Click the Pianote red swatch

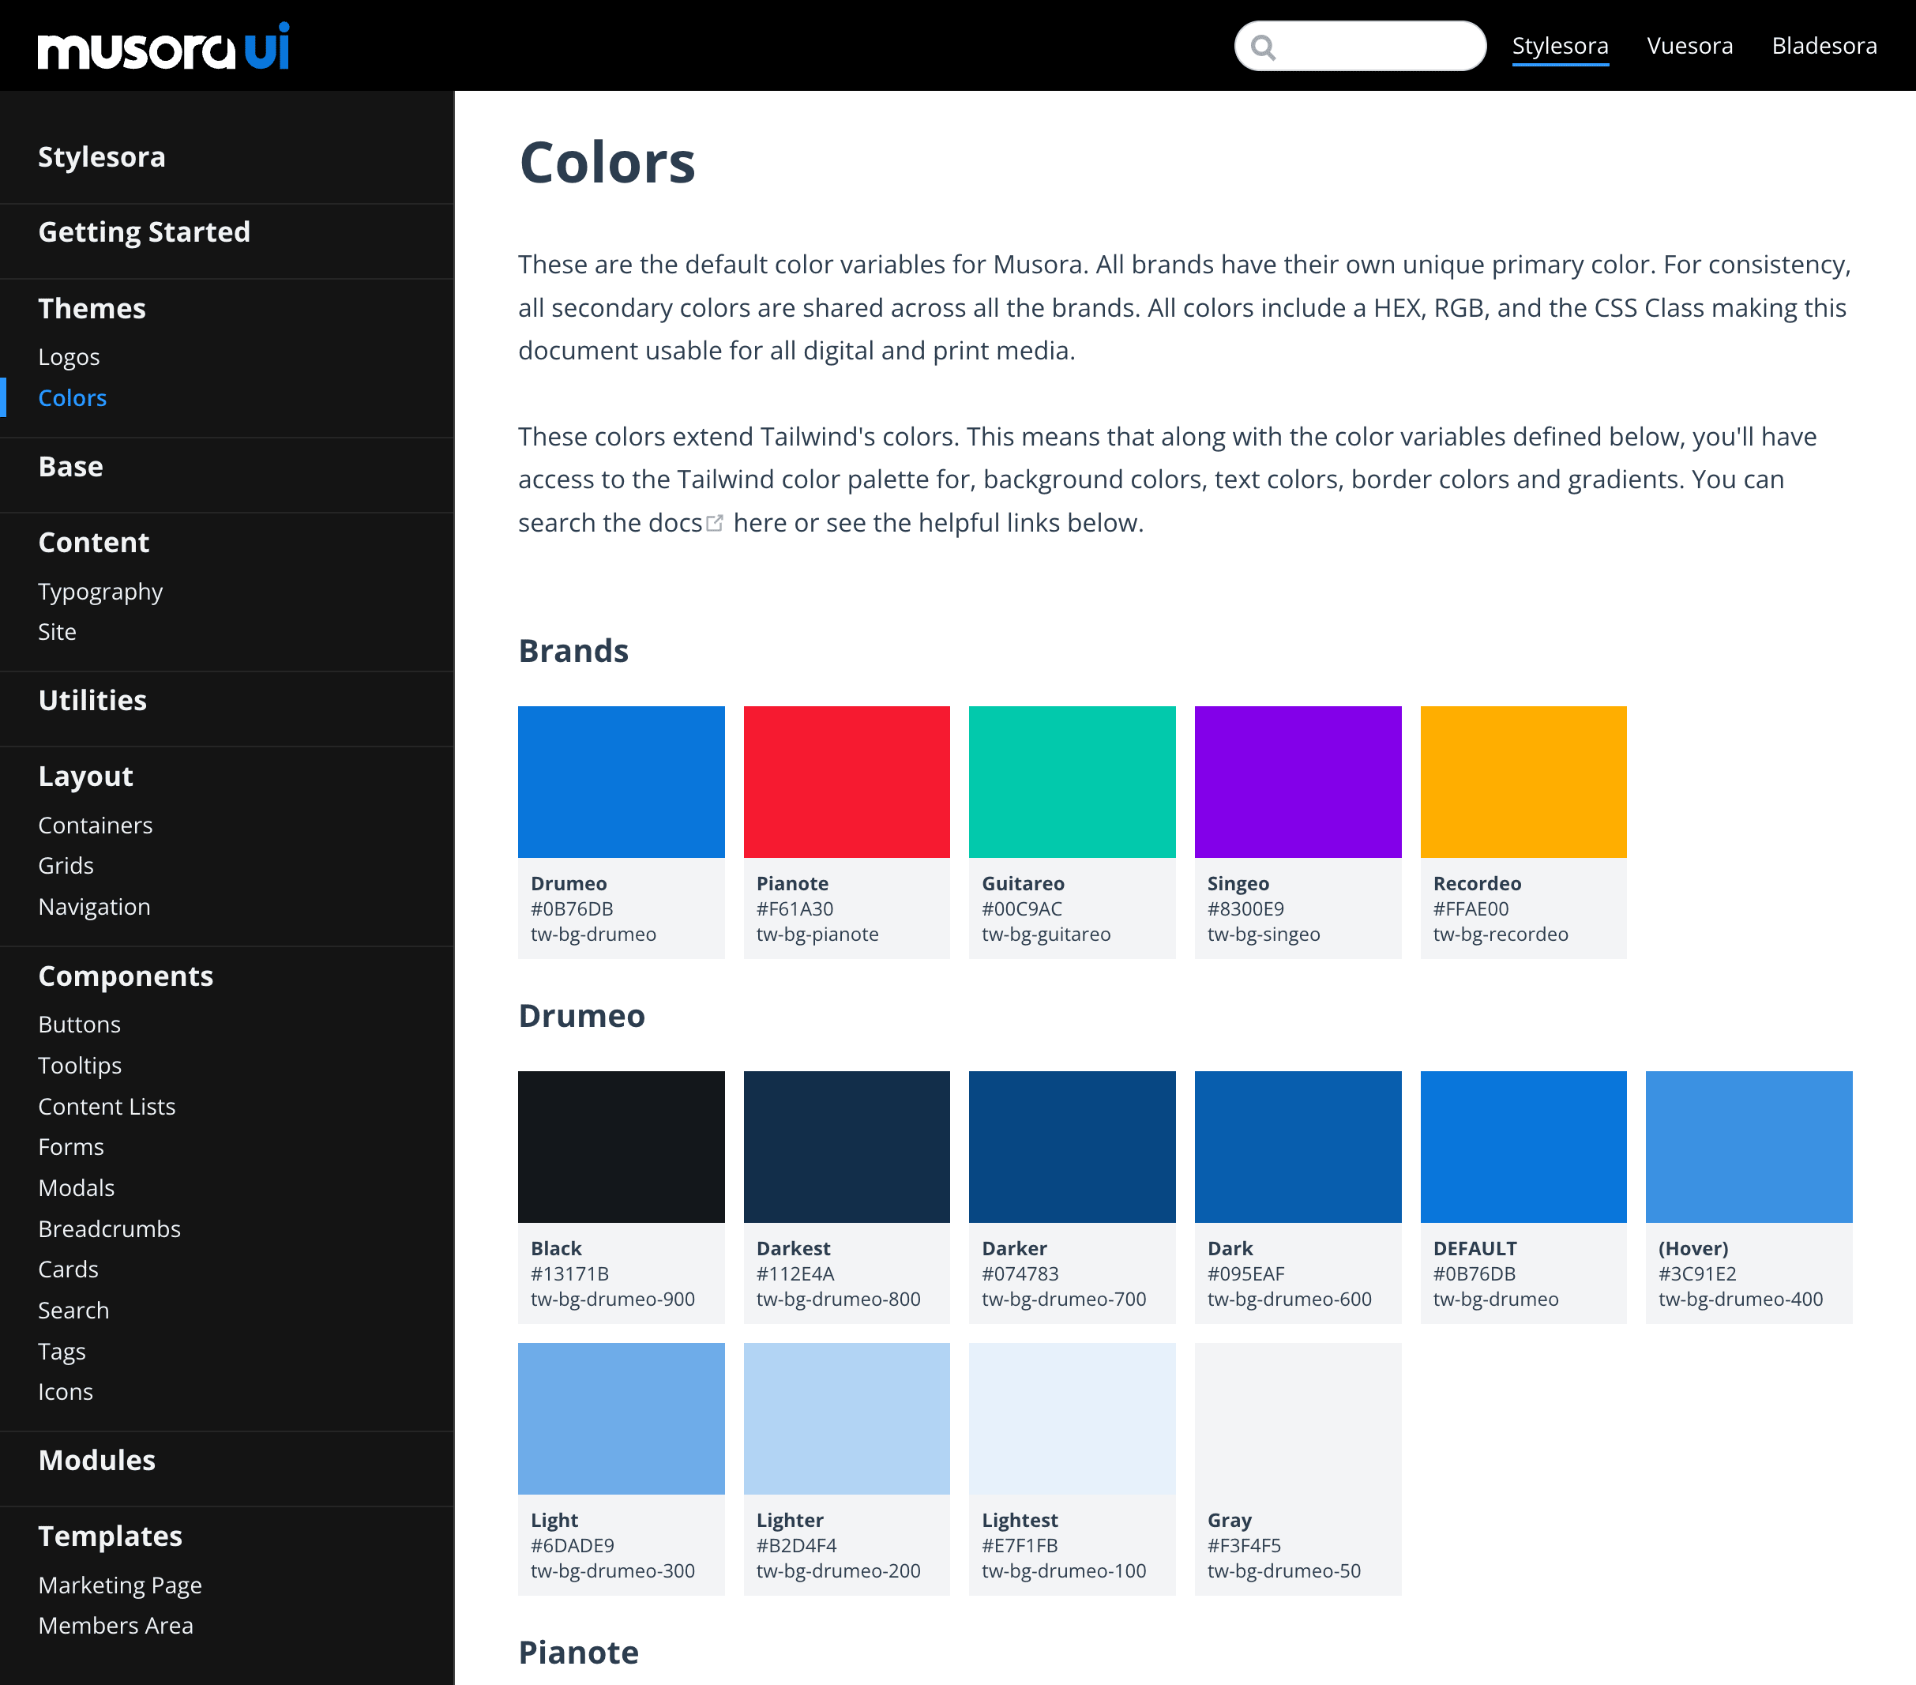(847, 781)
